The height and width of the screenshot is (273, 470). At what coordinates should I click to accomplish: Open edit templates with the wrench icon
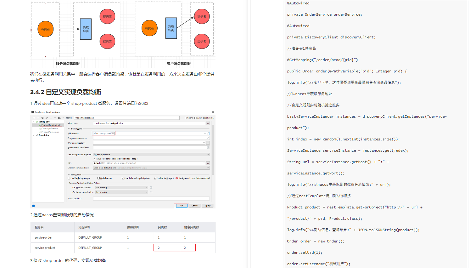click(47, 117)
